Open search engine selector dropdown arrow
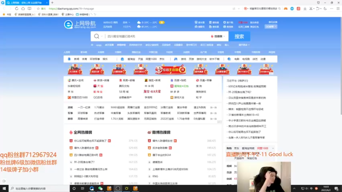 pyautogui.click(x=102, y=36)
